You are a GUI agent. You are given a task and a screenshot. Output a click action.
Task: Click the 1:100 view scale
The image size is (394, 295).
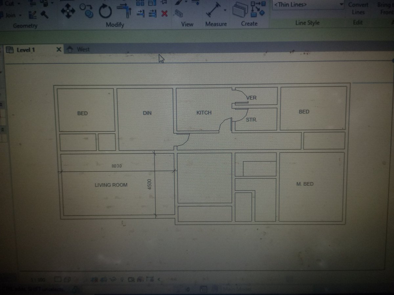tap(38, 280)
